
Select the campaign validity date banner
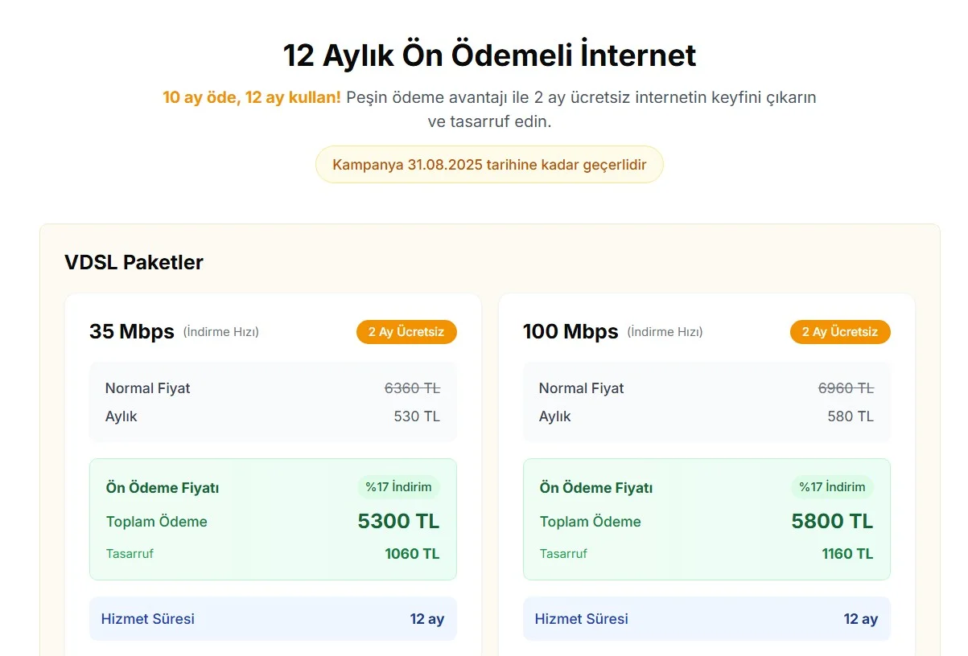[x=489, y=164]
